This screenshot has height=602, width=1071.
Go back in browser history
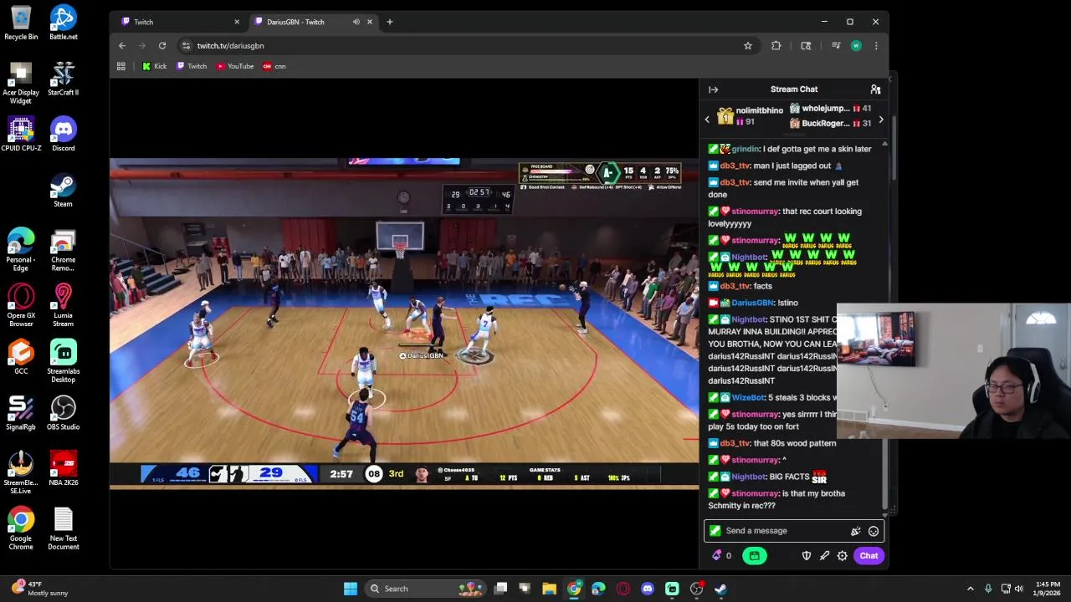click(122, 46)
